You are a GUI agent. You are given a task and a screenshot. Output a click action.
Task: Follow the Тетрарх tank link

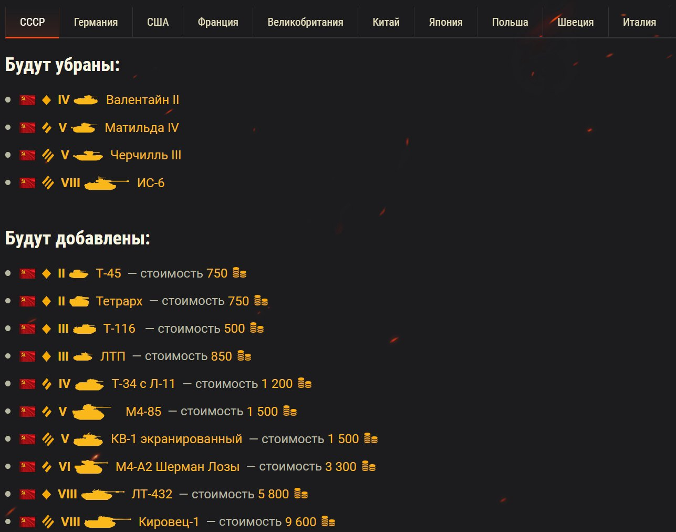(119, 301)
